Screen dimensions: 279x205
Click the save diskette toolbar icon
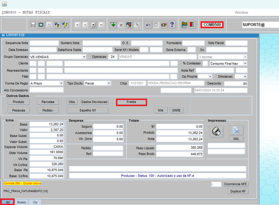point(33,25)
